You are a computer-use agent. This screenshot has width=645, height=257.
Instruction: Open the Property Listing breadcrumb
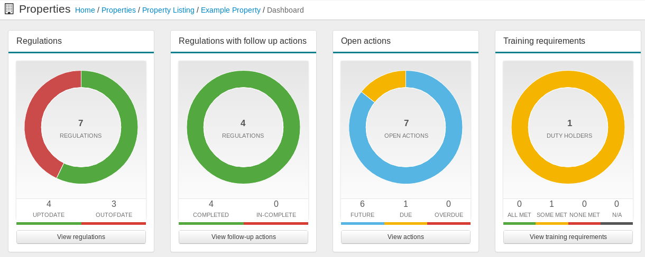pos(168,10)
